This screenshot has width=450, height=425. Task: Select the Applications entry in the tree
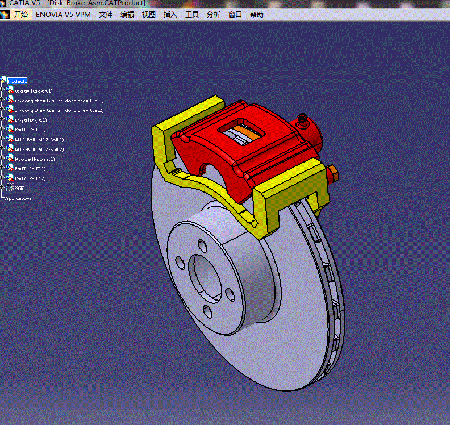click(18, 198)
